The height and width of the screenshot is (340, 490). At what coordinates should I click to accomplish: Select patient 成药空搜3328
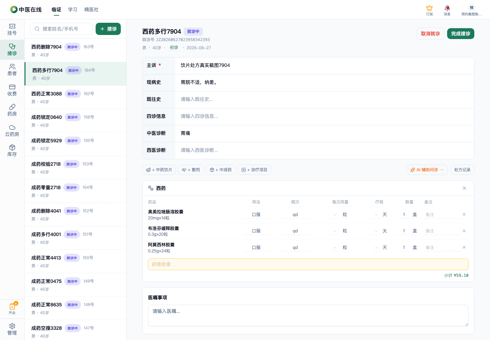click(x=75, y=330)
